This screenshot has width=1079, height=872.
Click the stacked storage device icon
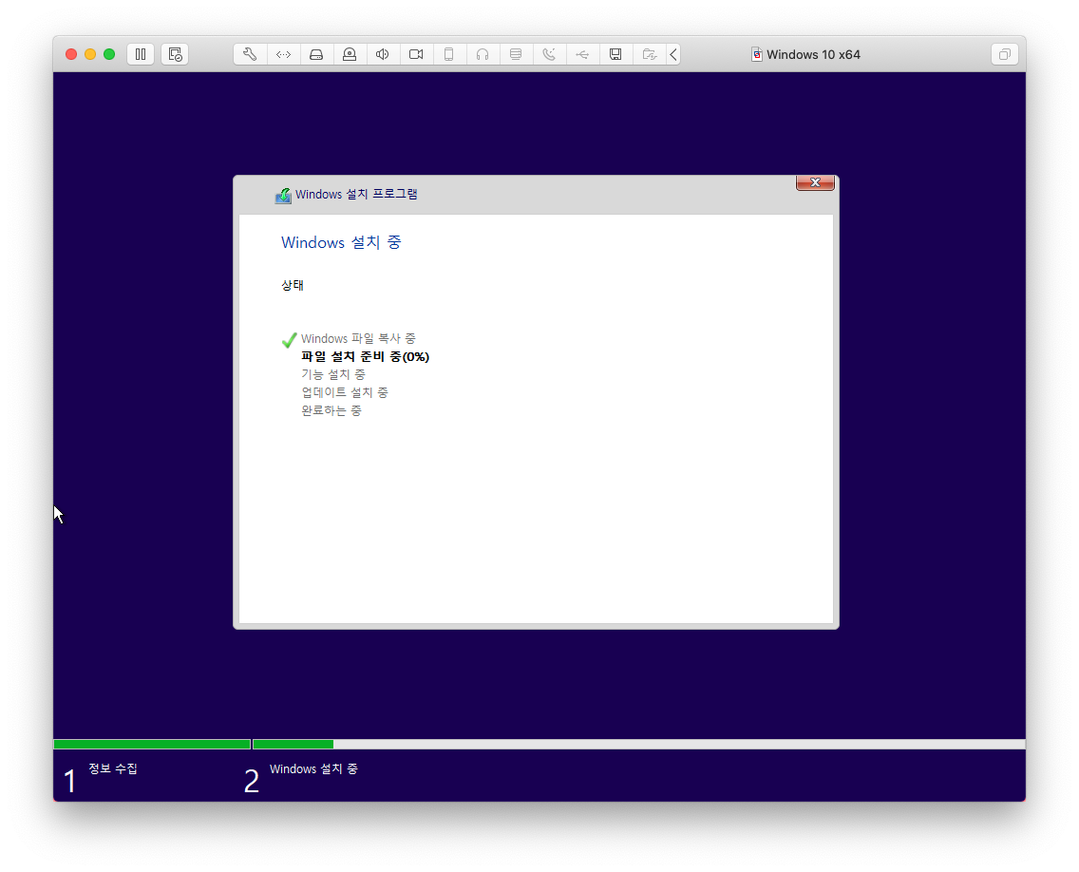click(516, 54)
